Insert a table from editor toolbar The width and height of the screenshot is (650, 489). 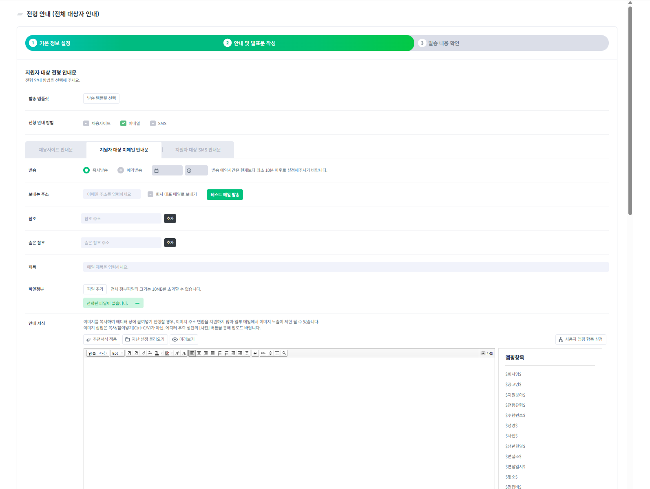click(277, 353)
